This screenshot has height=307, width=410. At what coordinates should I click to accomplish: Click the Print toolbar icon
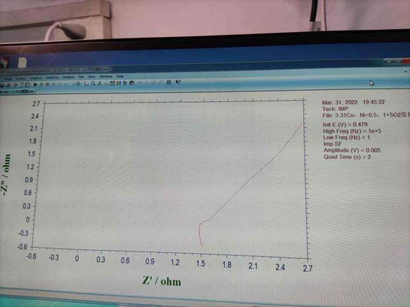[8, 85]
